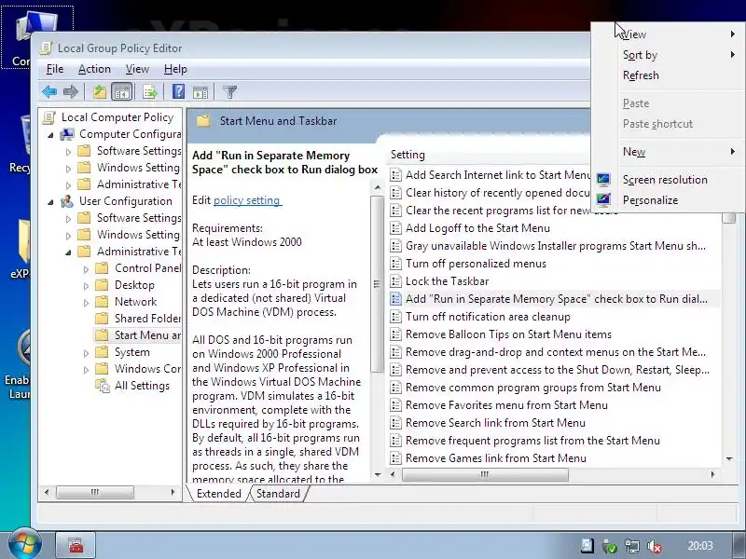Viewport: 746px width, 559px height.
Task: Switch to the Extended tab
Action: click(218, 494)
